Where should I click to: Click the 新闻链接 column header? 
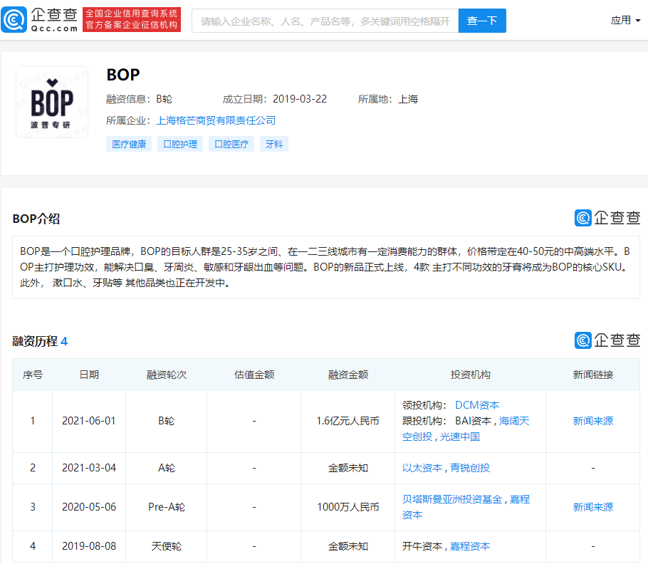point(592,375)
